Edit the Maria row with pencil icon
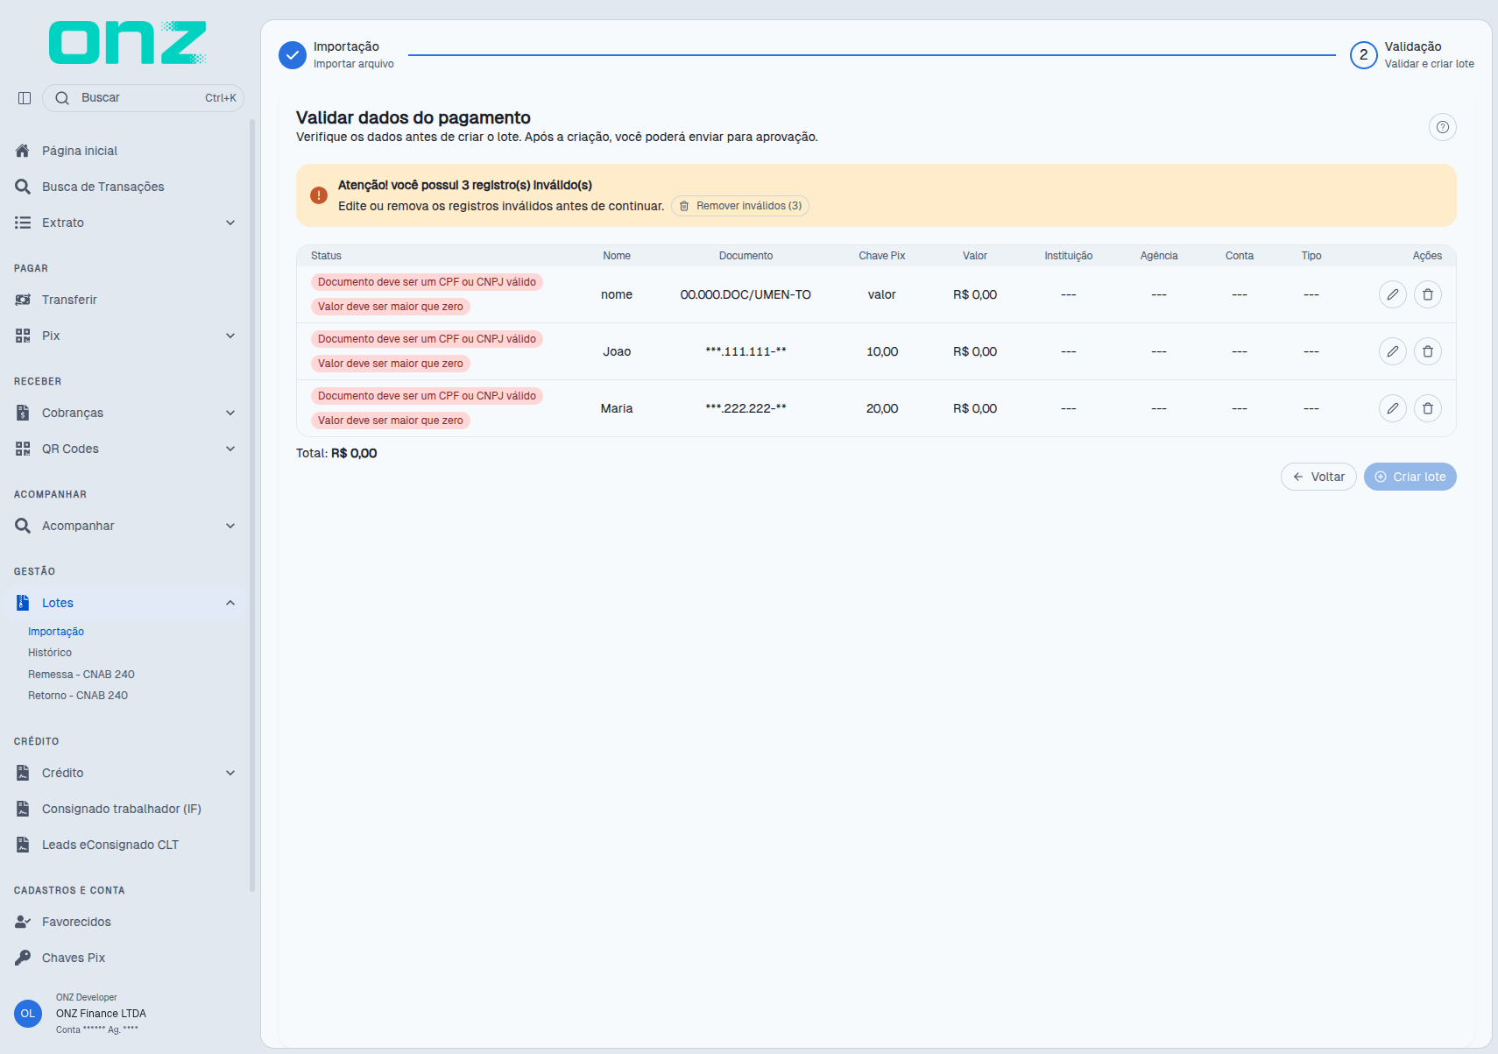The width and height of the screenshot is (1498, 1054). pyautogui.click(x=1392, y=408)
